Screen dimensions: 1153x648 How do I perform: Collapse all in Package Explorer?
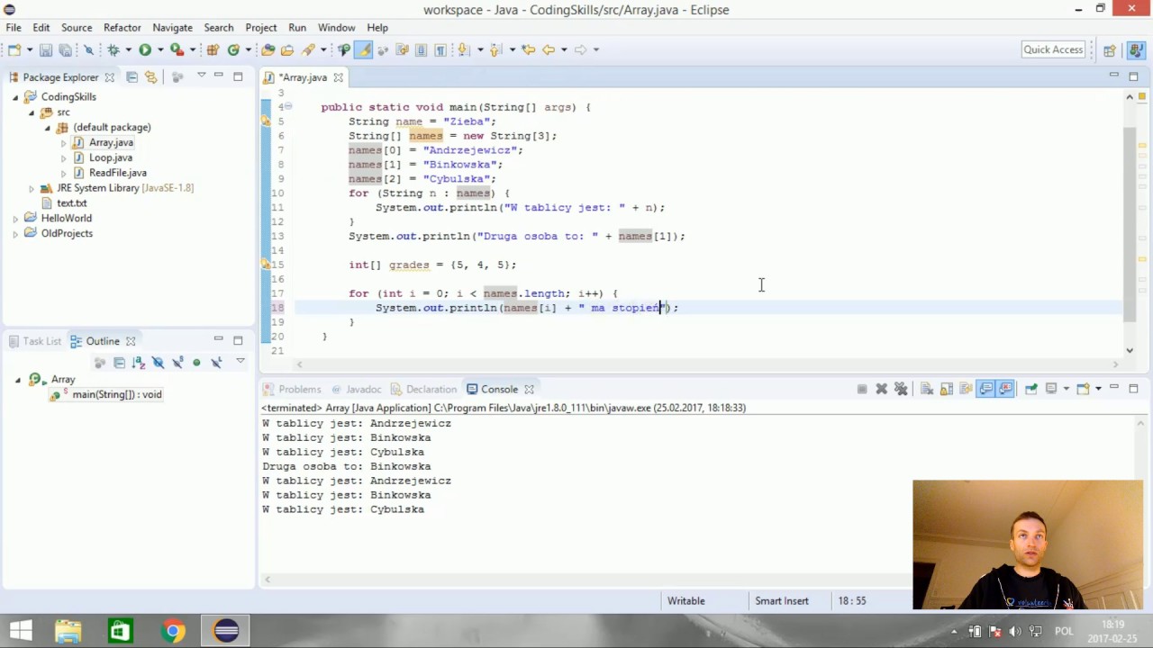pos(132,77)
